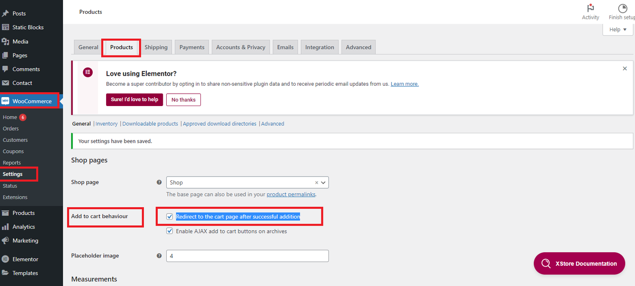This screenshot has width=635, height=286.
Task: Open the Orders submenu item
Action: click(x=11, y=129)
